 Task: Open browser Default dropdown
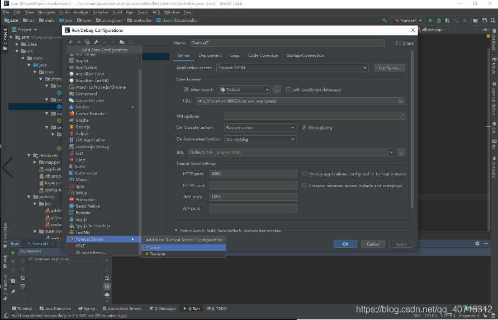(x=244, y=90)
